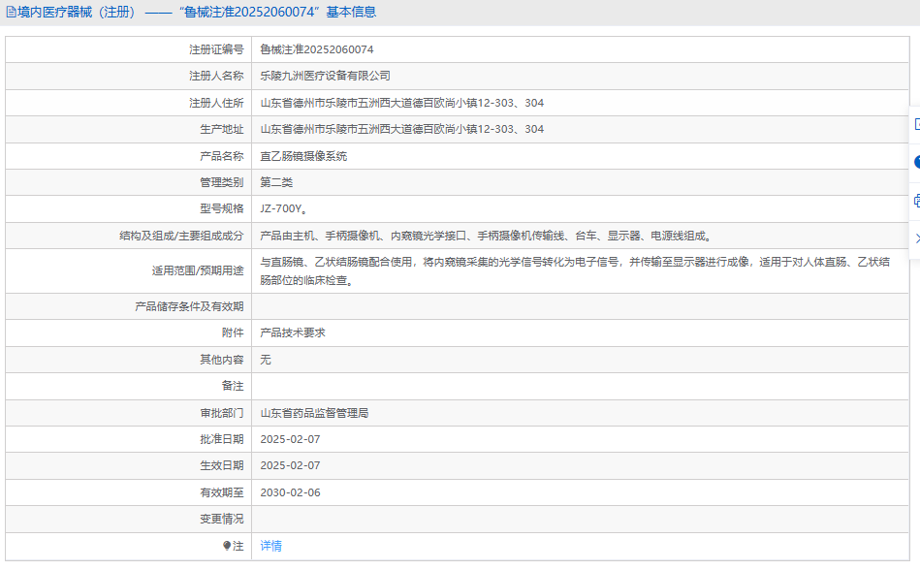Click the 管理类别 label
This screenshot has width=920, height=570.
click(x=221, y=182)
